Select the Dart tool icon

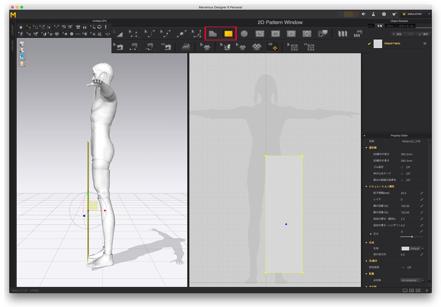click(x=307, y=34)
